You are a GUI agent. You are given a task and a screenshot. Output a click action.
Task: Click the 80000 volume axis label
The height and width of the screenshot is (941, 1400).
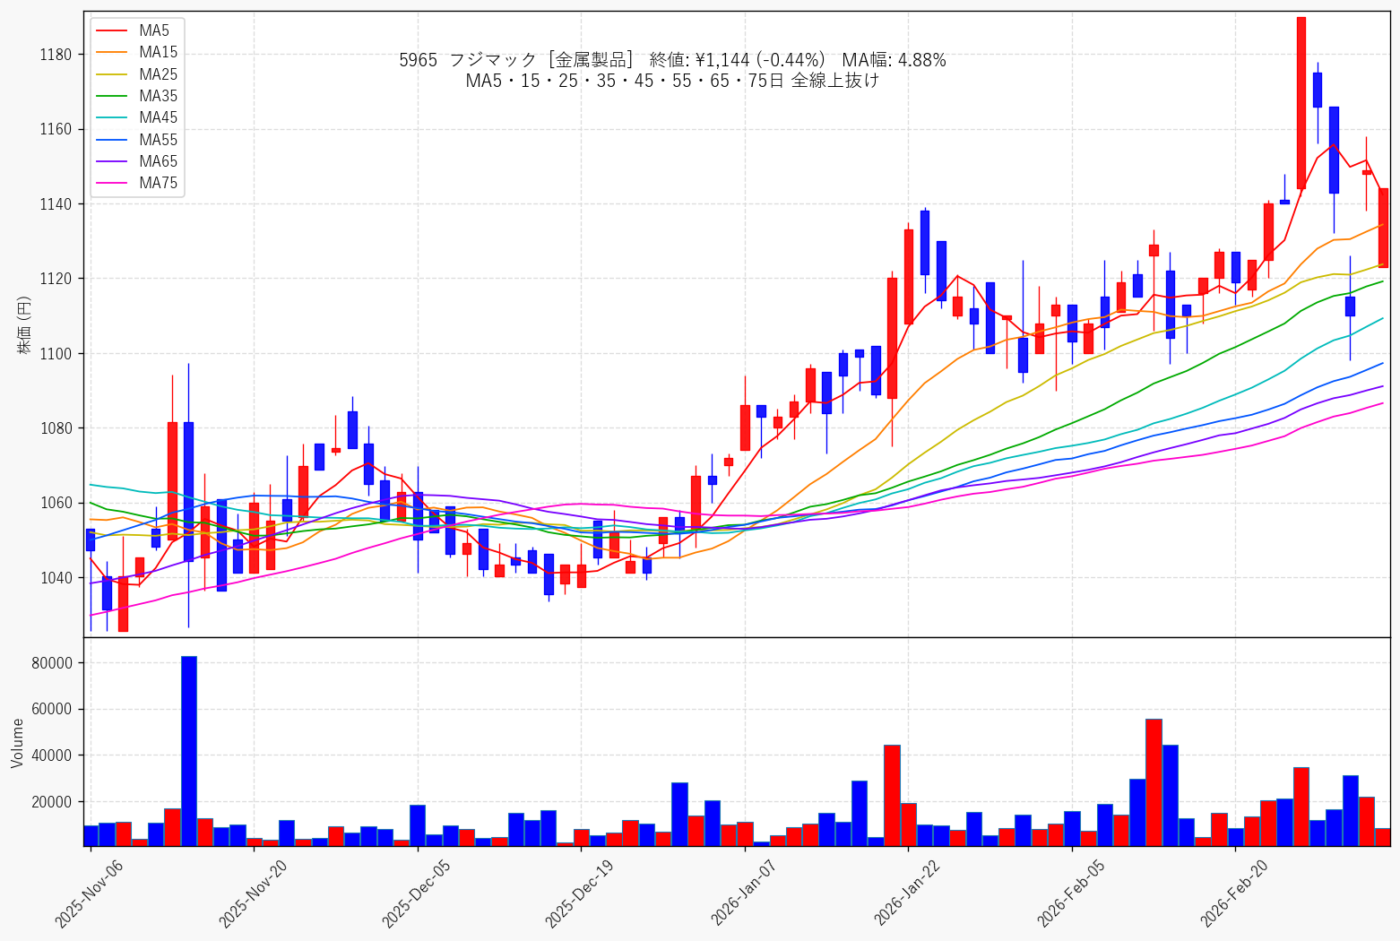pos(53,663)
